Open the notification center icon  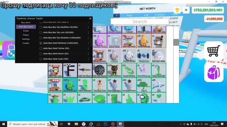(222, 124)
